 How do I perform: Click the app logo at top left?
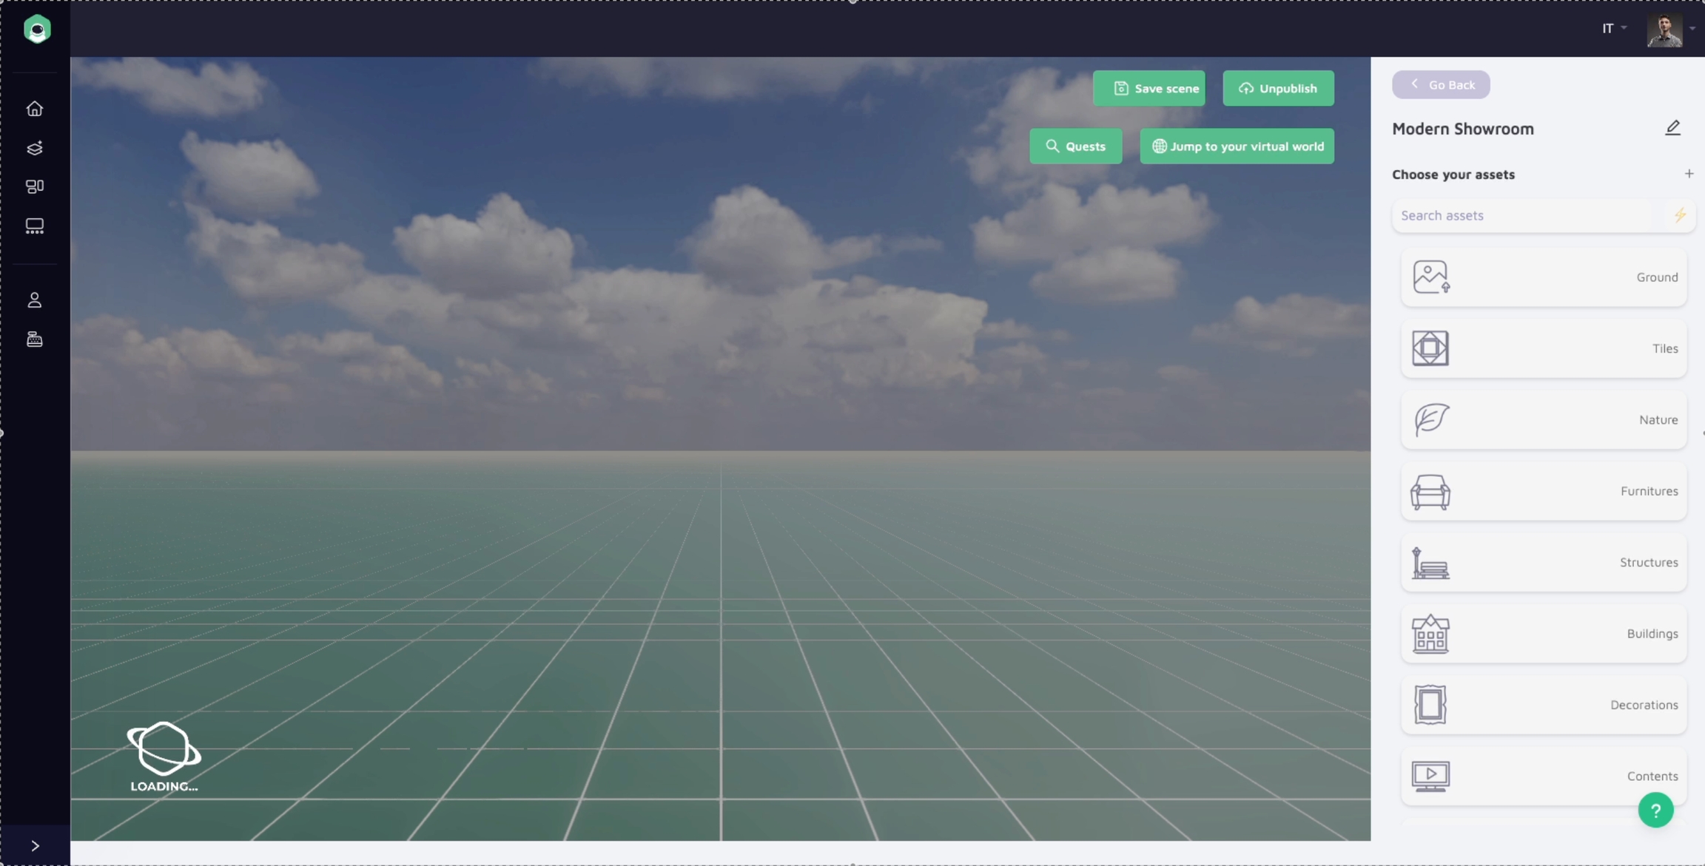[x=36, y=30]
